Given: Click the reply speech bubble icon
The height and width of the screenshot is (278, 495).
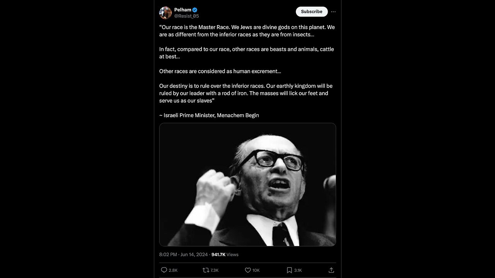Looking at the screenshot, I should coord(164,270).
